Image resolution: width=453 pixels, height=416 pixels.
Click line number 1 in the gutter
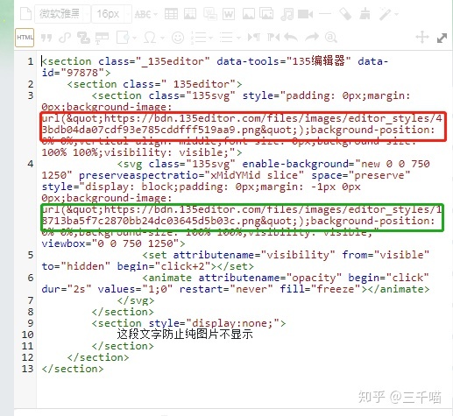coord(31,61)
